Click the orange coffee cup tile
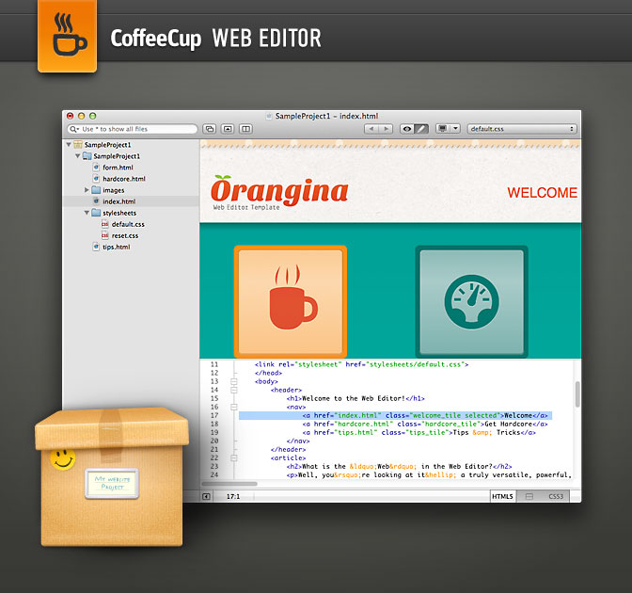 click(x=291, y=301)
